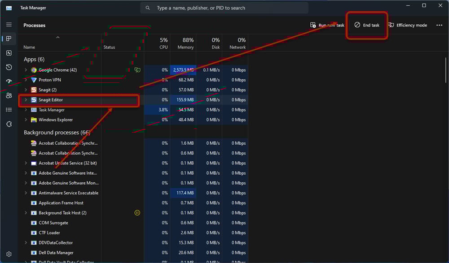Click the vertical scrollbar of the process list
Image resolution: width=449 pixels, height=263 pixels.
(x=446, y=70)
